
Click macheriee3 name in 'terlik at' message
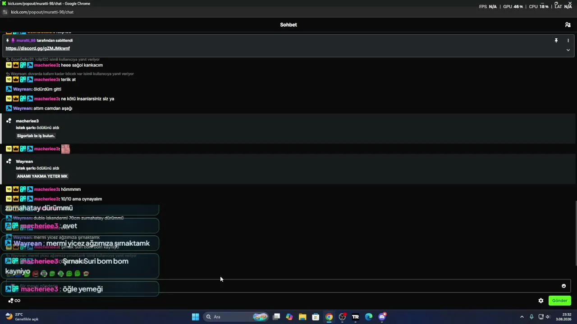coord(46,80)
